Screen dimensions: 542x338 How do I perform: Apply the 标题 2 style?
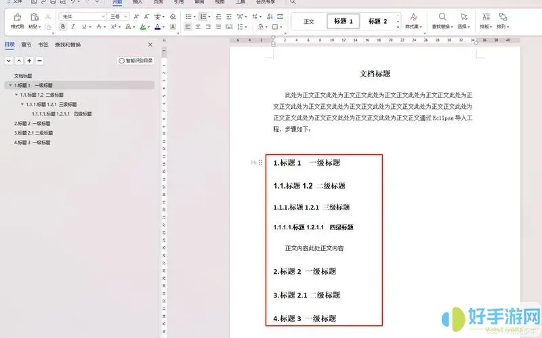tap(377, 22)
